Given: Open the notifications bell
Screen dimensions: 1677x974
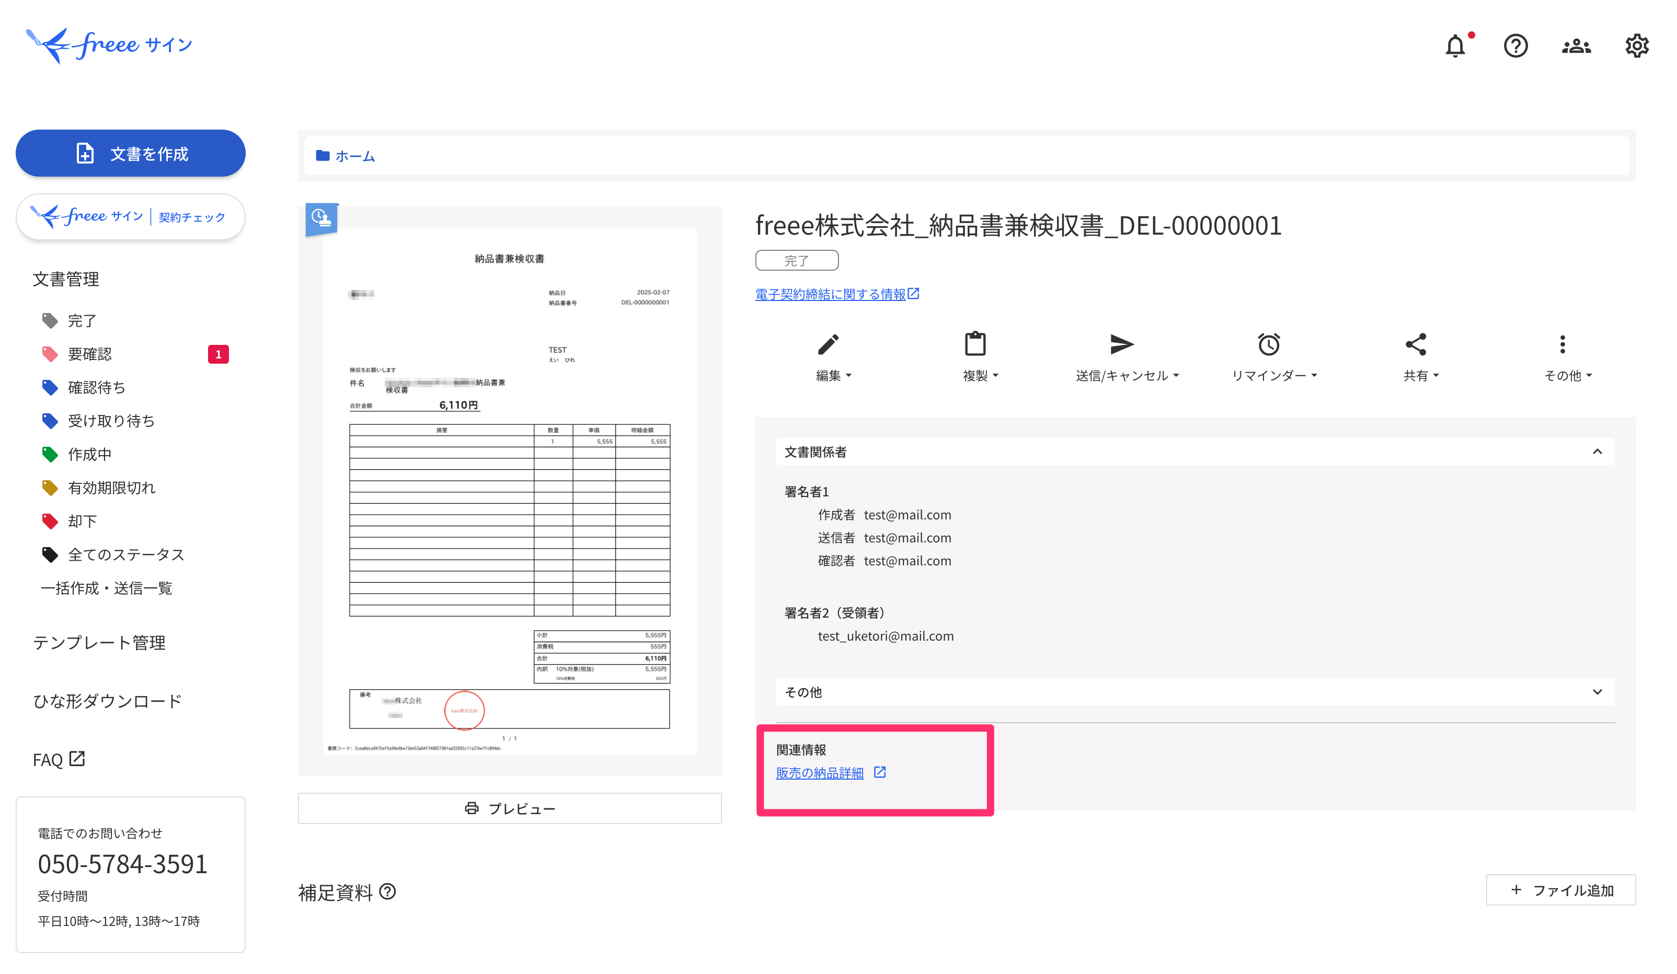Looking at the screenshot, I should coord(1455,46).
